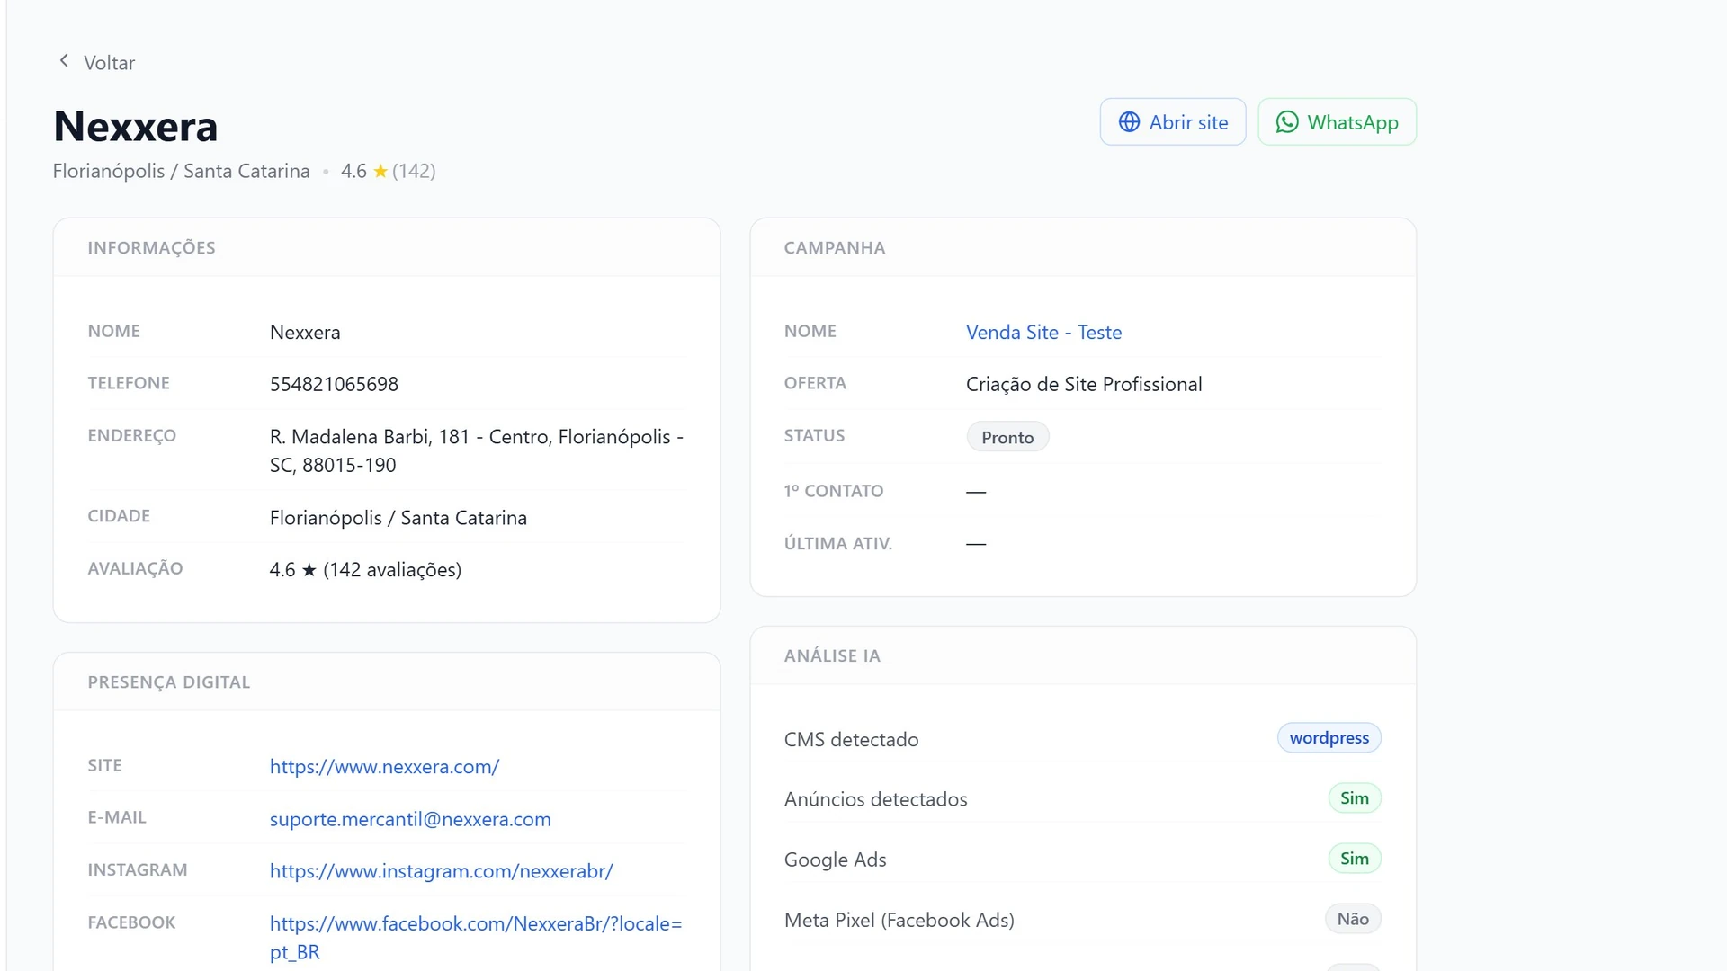The image size is (1727, 971).
Task: Click the Nexxera page title heading
Action: [136, 126]
